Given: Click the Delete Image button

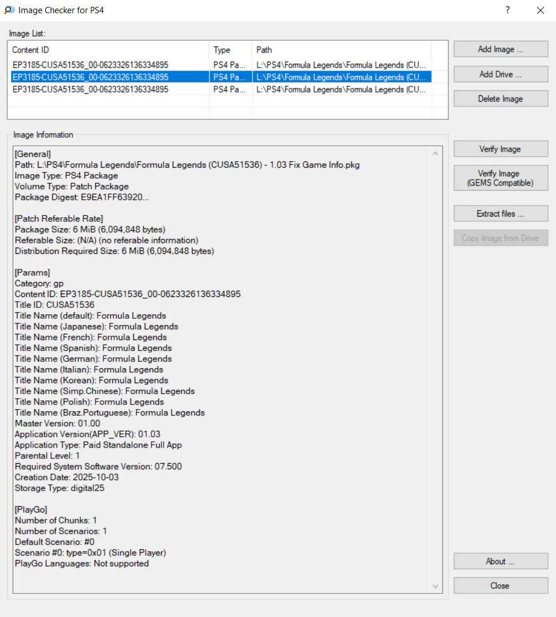Looking at the screenshot, I should 500,99.
